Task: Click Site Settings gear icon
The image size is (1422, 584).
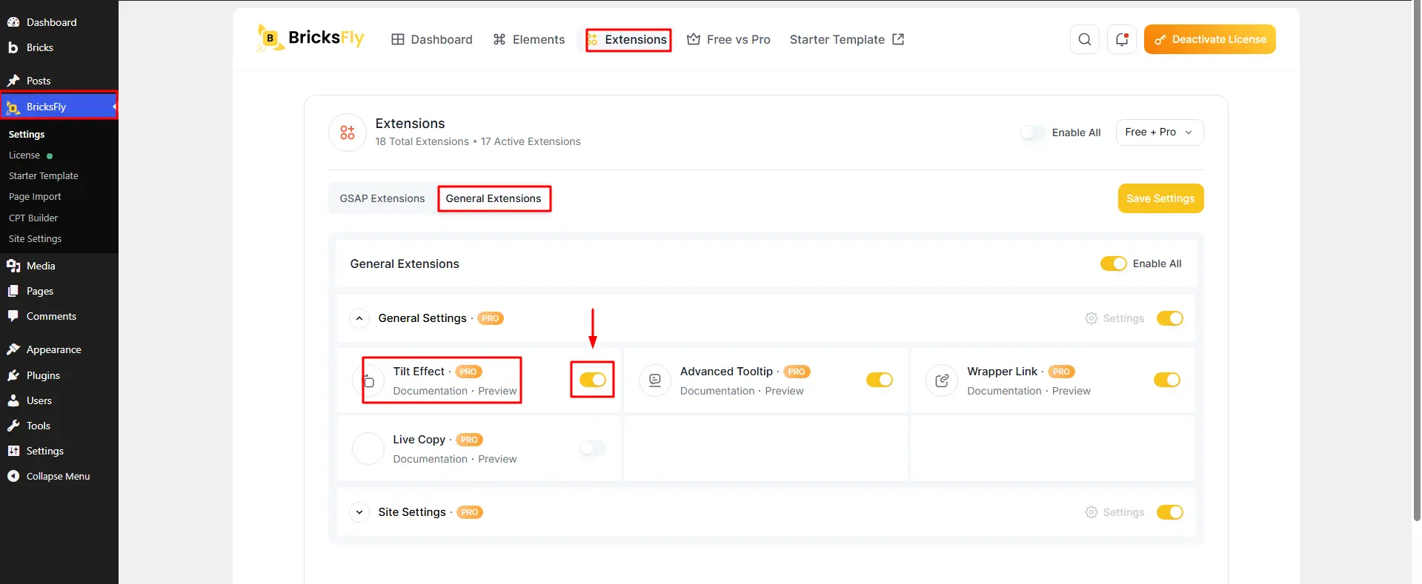Action: [1092, 512]
